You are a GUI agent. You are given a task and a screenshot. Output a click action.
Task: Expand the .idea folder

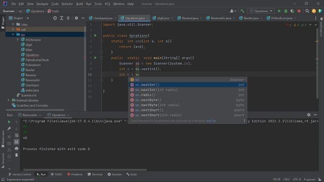13,24
